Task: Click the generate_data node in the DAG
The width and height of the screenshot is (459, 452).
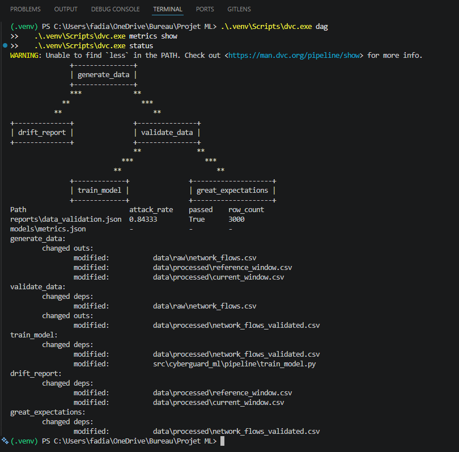Action: coord(104,75)
